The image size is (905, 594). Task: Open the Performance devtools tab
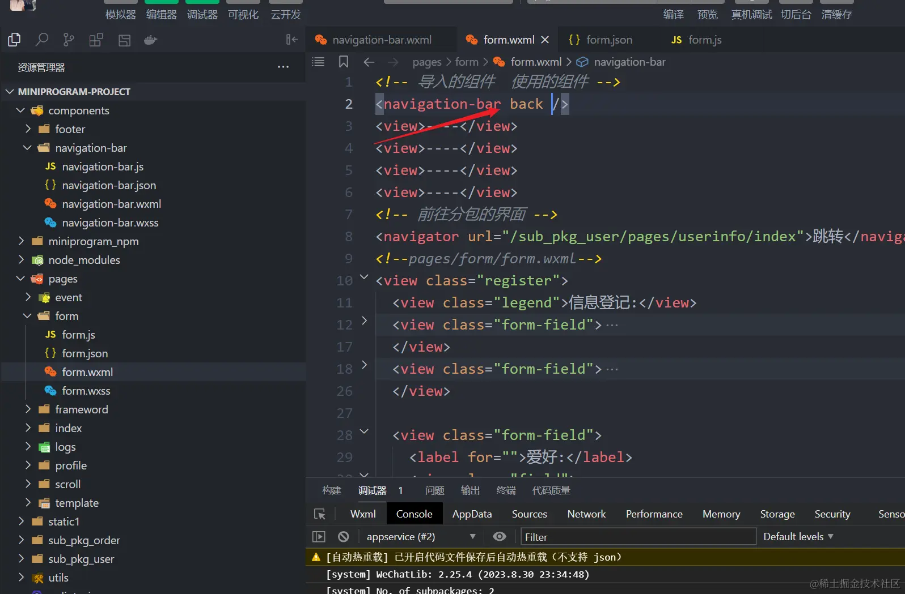coord(654,514)
